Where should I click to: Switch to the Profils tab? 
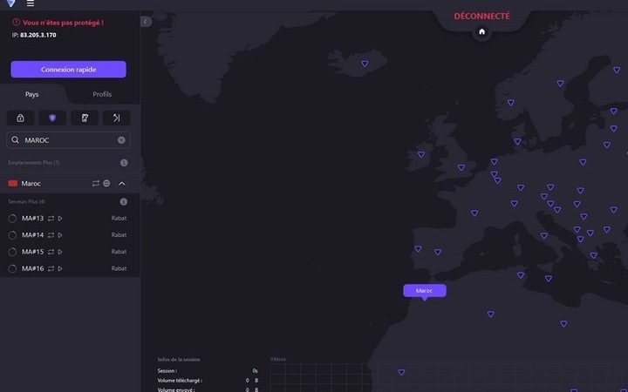tap(102, 94)
